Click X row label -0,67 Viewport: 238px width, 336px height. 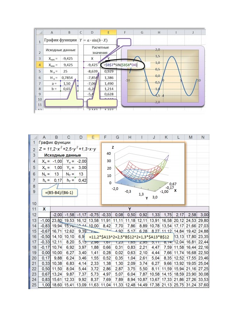tap(45, 231)
